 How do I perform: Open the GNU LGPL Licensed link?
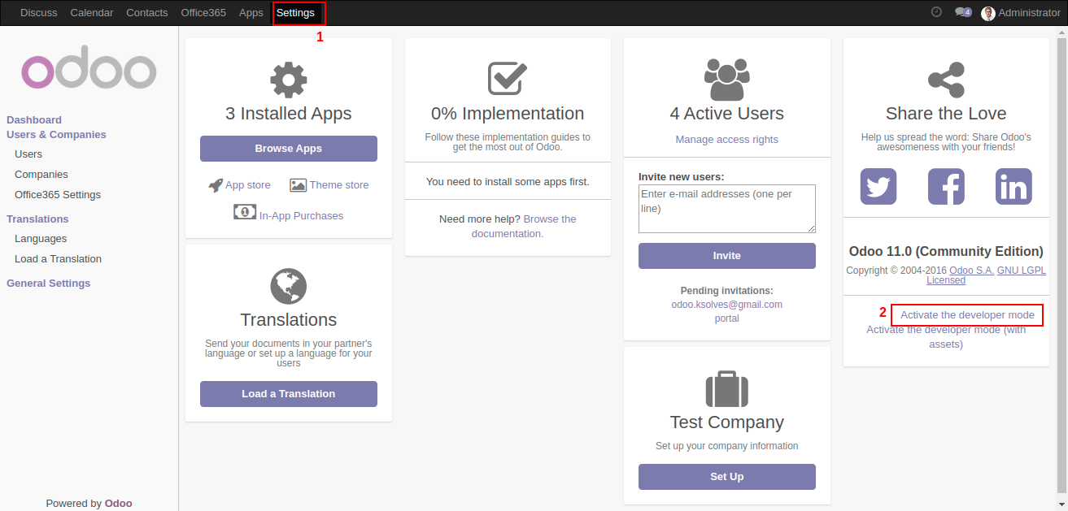(987, 275)
